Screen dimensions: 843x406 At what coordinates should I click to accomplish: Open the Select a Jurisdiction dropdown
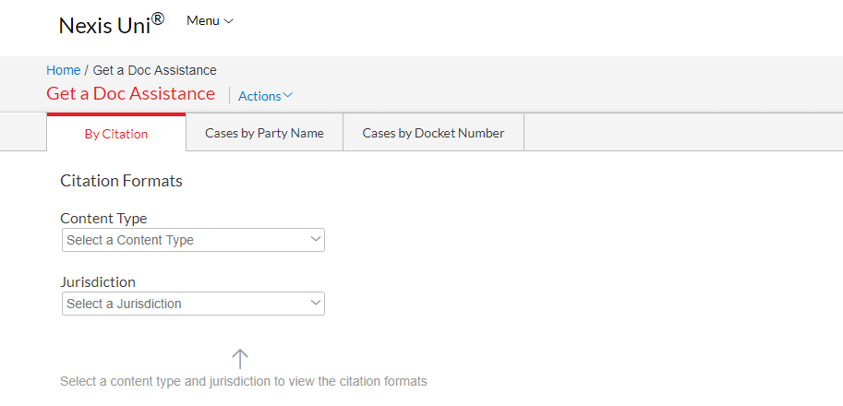click(x=193, y=304)
